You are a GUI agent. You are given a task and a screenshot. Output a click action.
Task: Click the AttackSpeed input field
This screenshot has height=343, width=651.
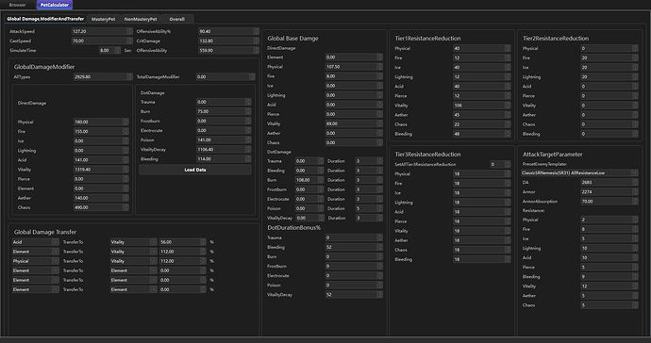(x=102, y=31)
